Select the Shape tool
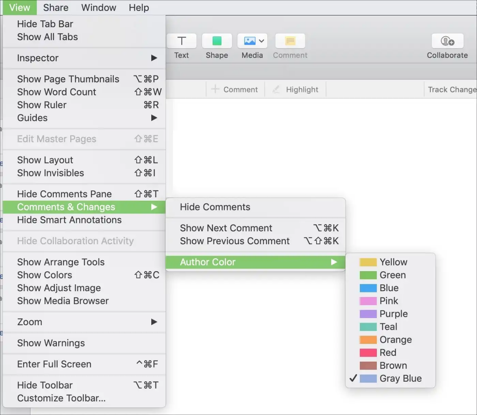Viewport: 477px width, 415px height. point(217,41)
